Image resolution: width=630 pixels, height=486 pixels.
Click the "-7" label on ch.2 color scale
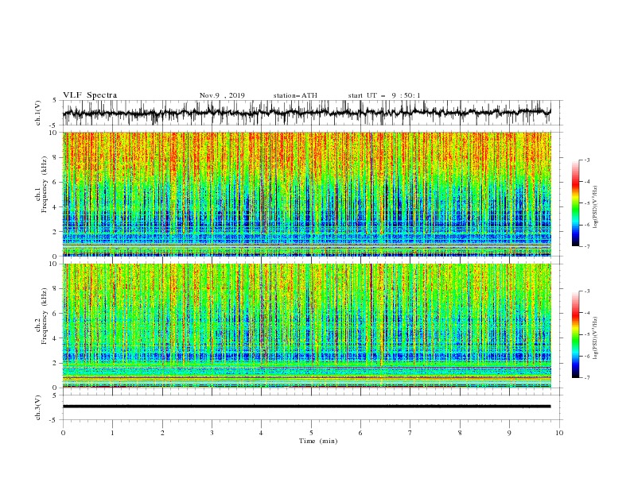tap(587, 378)
